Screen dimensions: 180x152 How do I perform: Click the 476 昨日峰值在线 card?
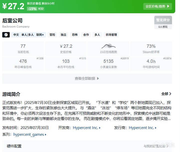tap(23, 63)
